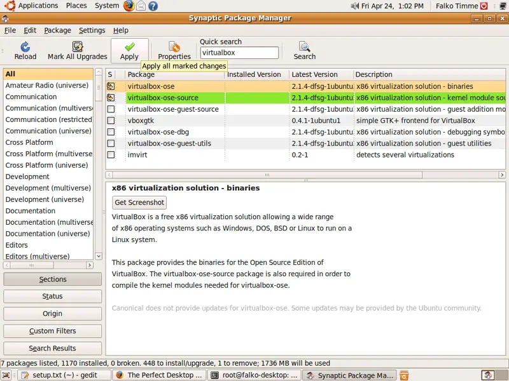Switch the filter to Status
The height and width of the screenshot is (381, 509).
pos(52,296)
